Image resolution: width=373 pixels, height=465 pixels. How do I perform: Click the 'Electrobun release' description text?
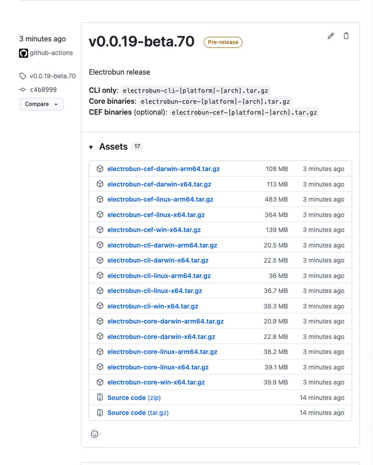pyautogui.click(x=120, y=72)
